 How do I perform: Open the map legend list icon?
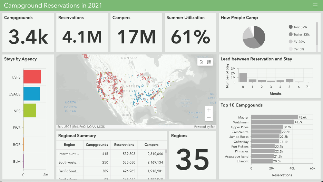tap(209, 62)
